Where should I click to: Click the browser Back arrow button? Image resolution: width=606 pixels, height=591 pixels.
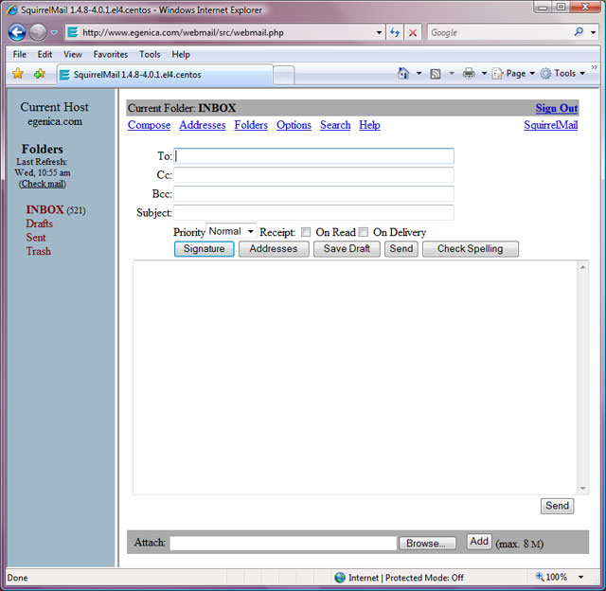[17, 32]
